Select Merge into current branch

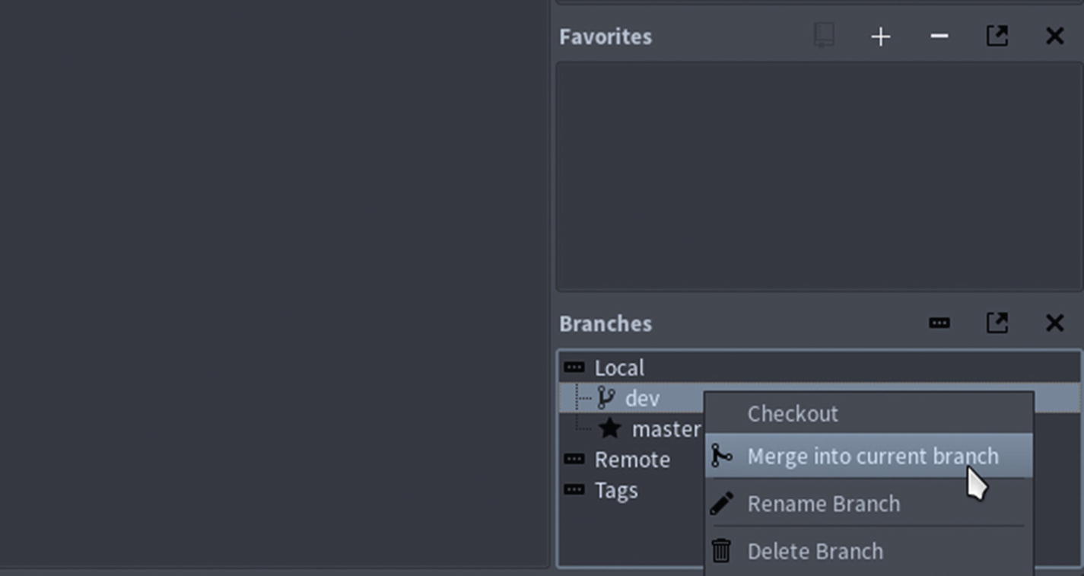pos(873,456)
